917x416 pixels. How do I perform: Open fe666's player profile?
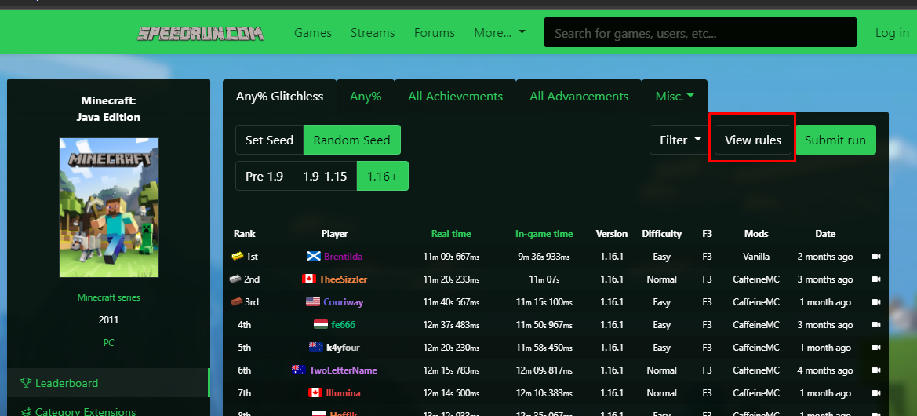(x=343, y=325)
